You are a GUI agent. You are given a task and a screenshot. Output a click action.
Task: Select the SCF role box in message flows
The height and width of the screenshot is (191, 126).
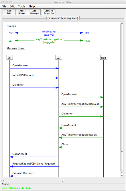[59, 57]
